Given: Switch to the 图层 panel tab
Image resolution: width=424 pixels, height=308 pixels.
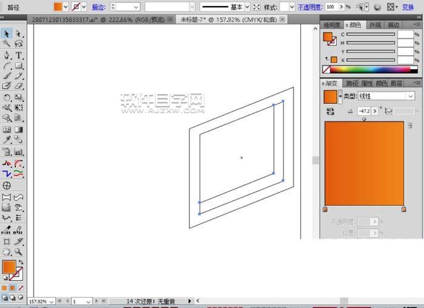Looking at the screenshot, I should [x=396, y=83].
